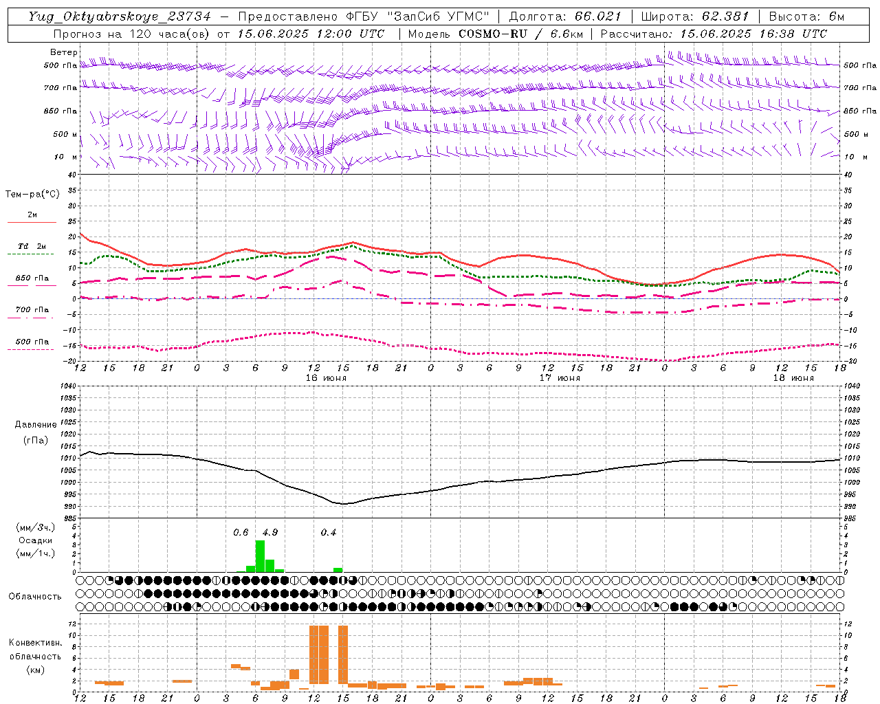880x704 pixels.
Task: Click the 700 гПа temperature legend entry
Action: [x=32, y=310]
